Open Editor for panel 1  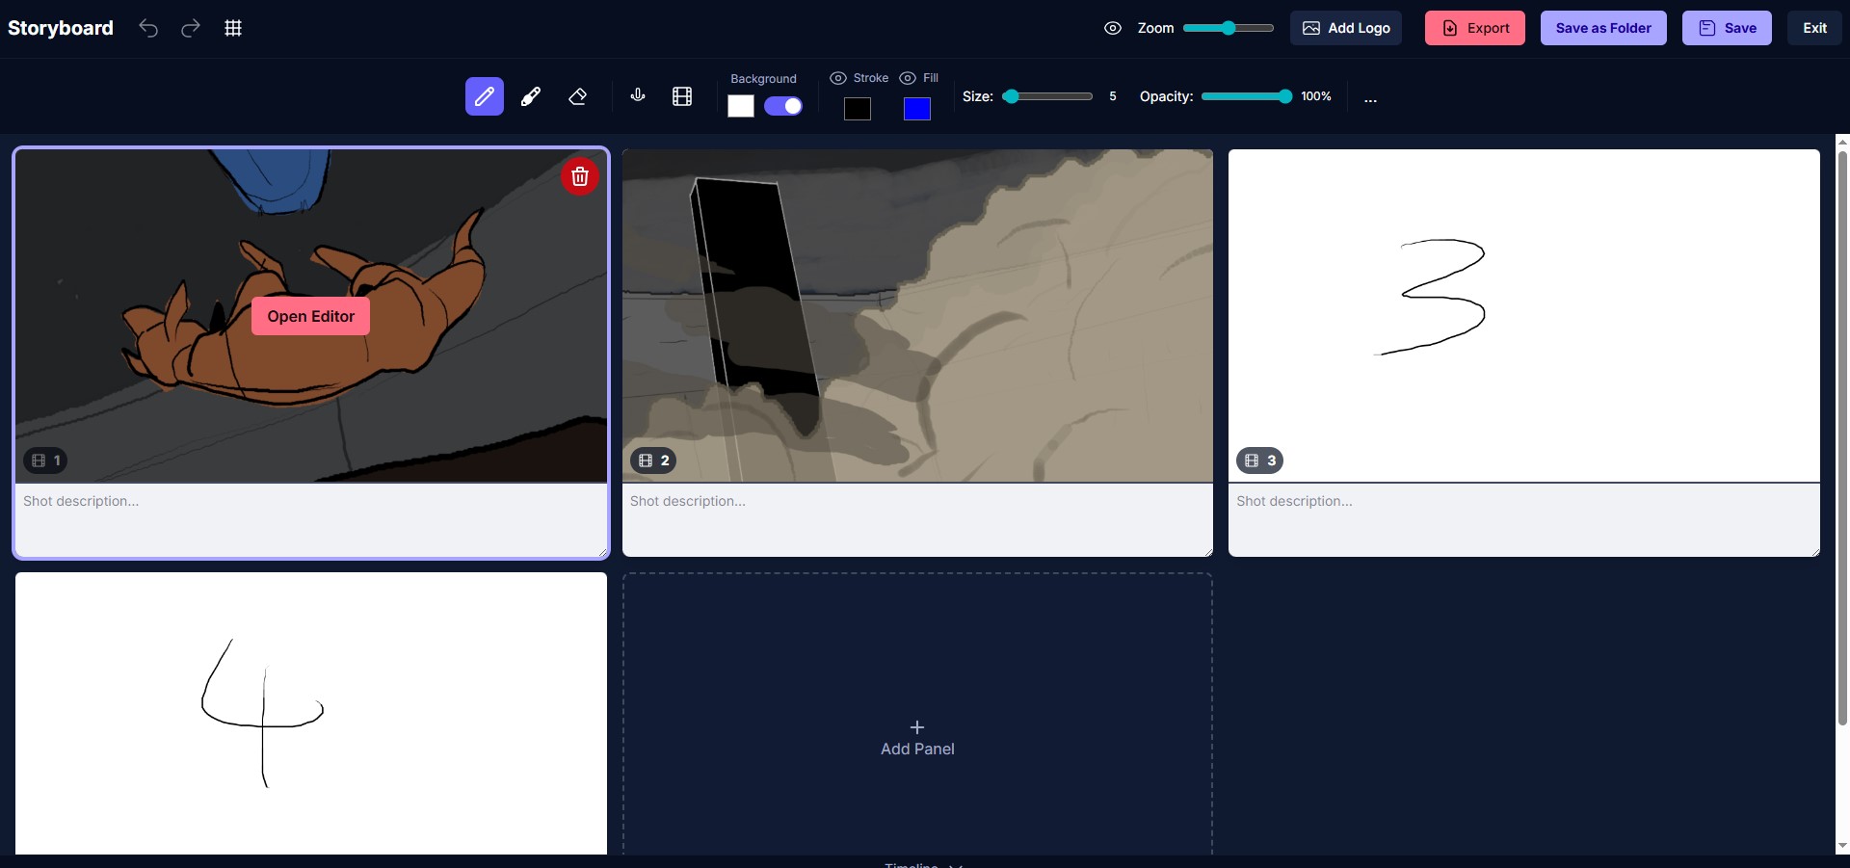[310, 316]
